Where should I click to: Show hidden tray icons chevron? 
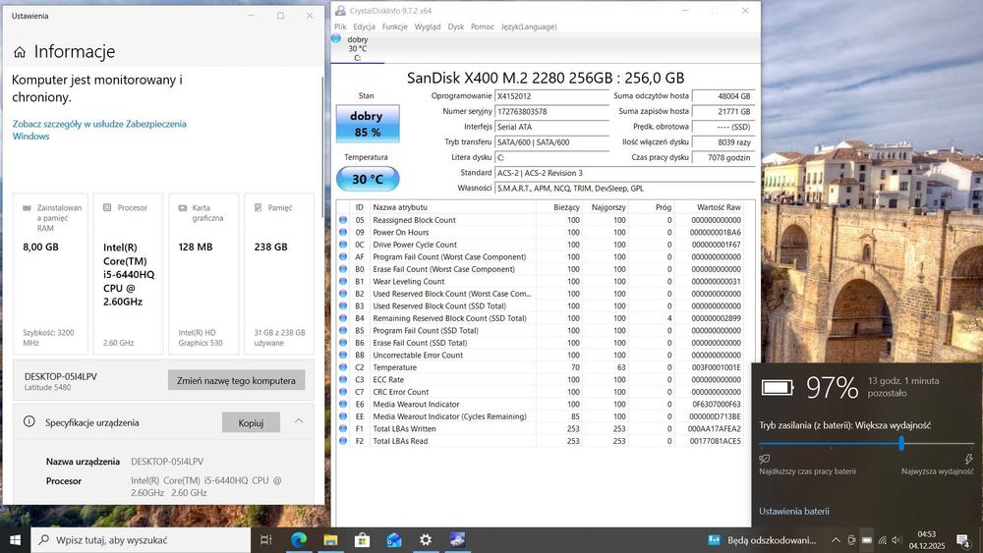tap(835, 540)
